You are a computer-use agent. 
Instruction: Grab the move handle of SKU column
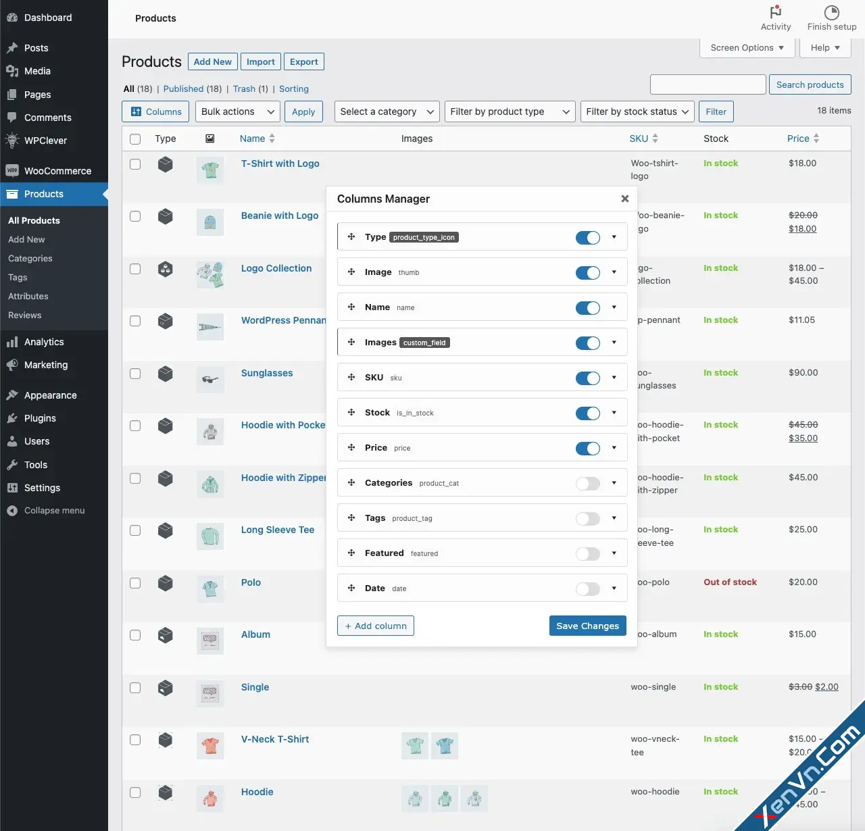tap(351, 377)
